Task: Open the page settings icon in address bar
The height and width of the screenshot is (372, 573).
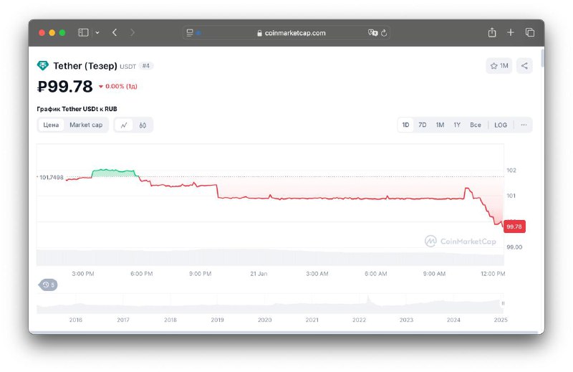Action: click(190, 33)
